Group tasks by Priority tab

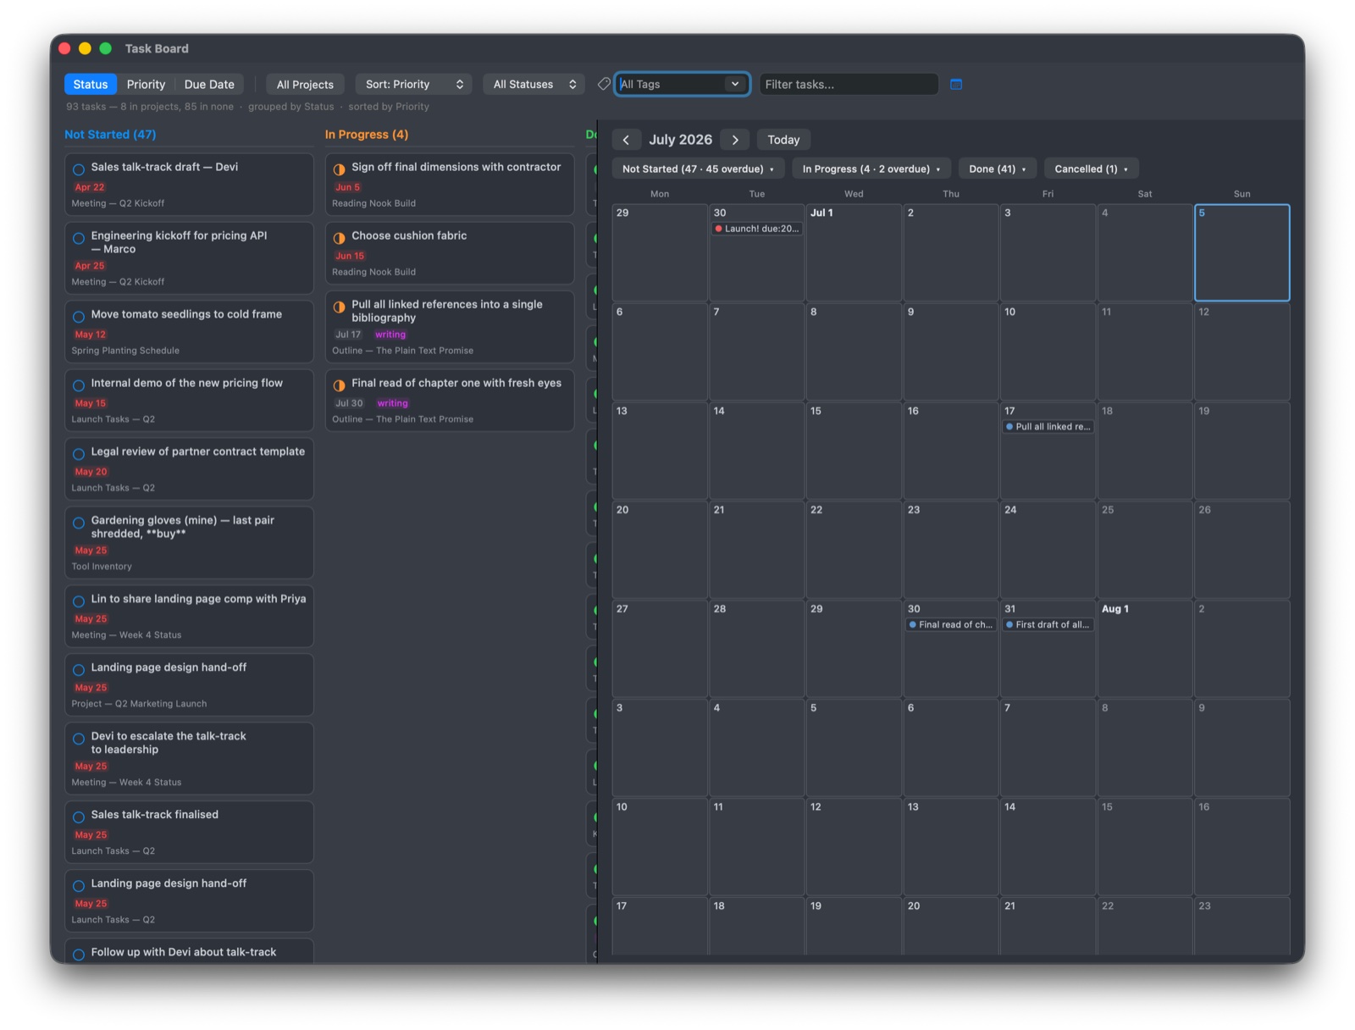pos(146,84)
